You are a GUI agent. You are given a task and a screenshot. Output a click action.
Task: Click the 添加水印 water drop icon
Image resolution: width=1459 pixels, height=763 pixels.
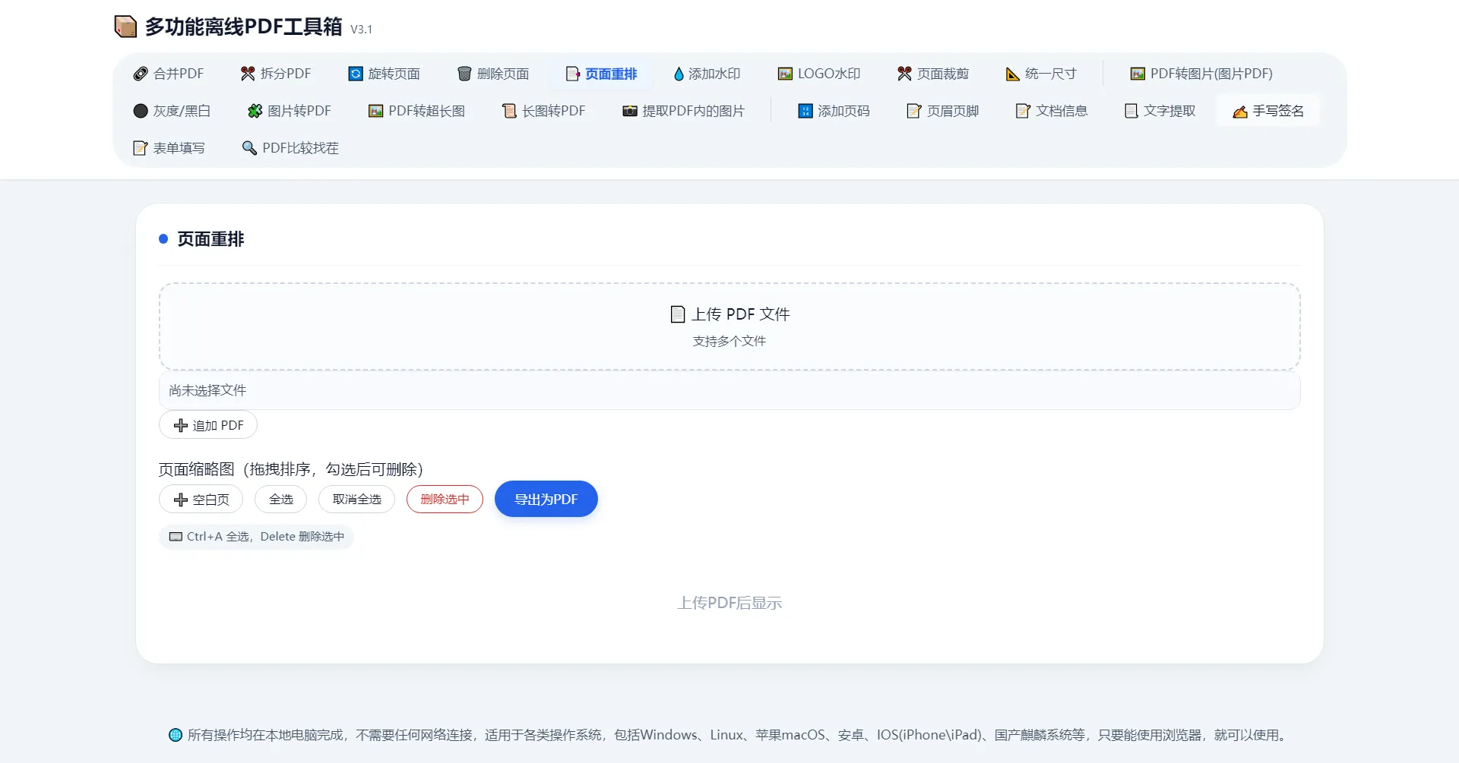click(x=679, y=74)
